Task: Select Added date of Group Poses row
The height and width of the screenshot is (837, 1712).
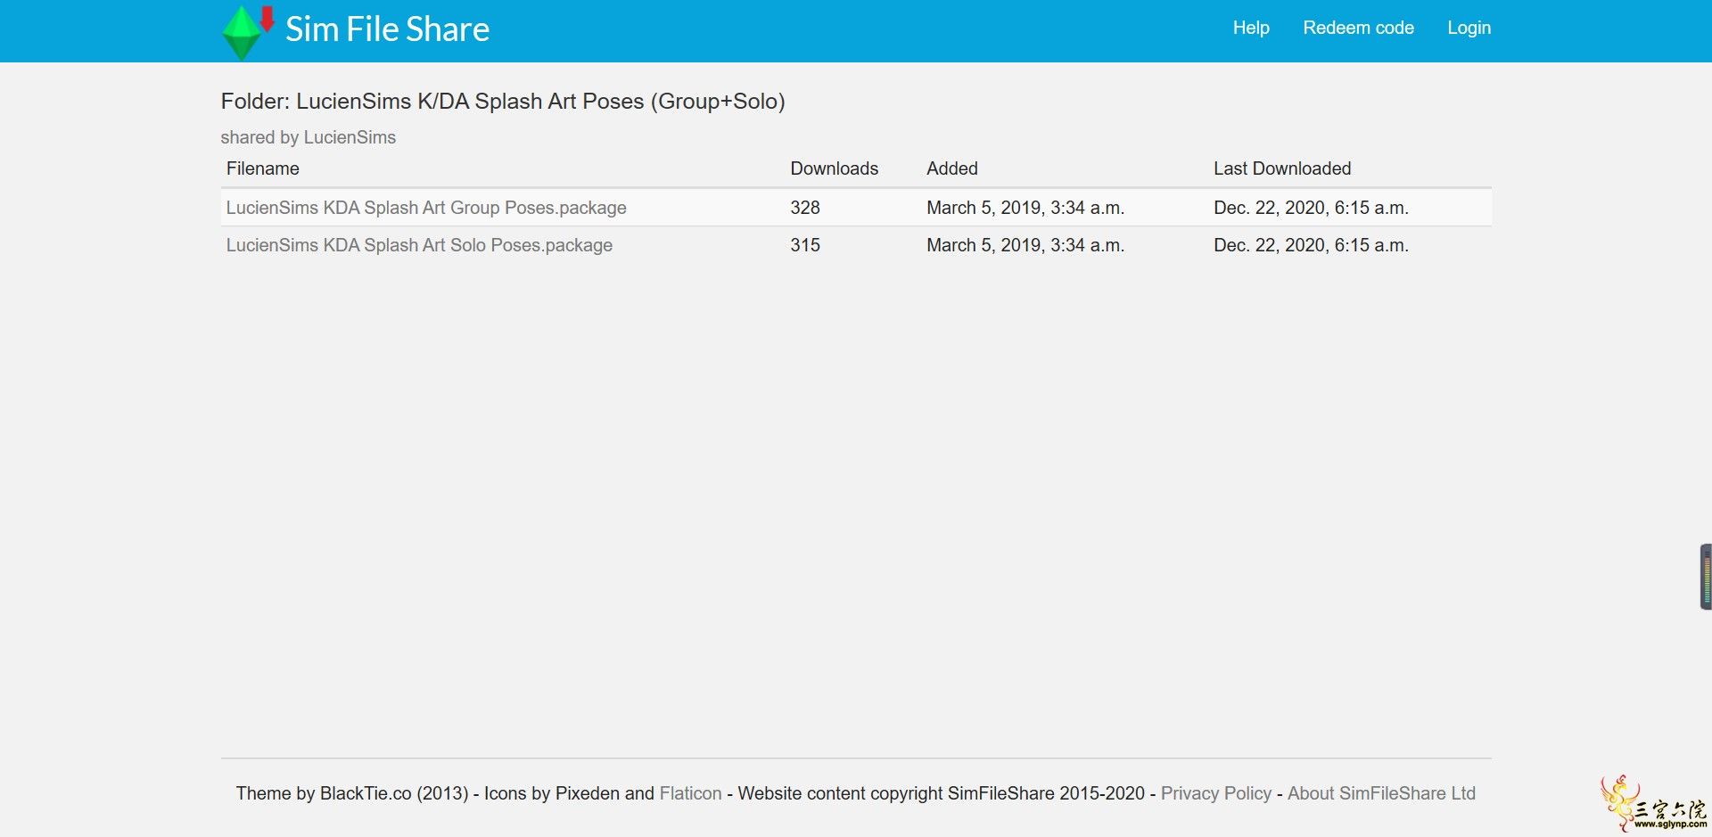Action: [1025, 208]
